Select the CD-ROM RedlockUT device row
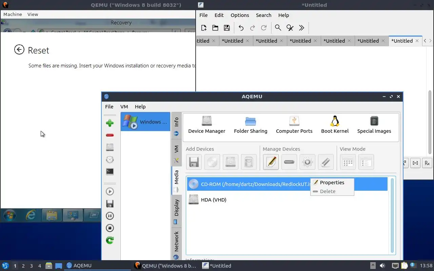The width and height of the screenshot is (434, 271). pyautogui.click(x=287, y=184)
